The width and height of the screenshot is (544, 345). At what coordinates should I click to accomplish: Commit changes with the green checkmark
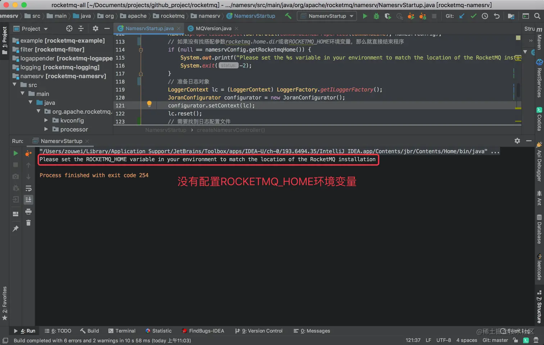click(473, 16)
